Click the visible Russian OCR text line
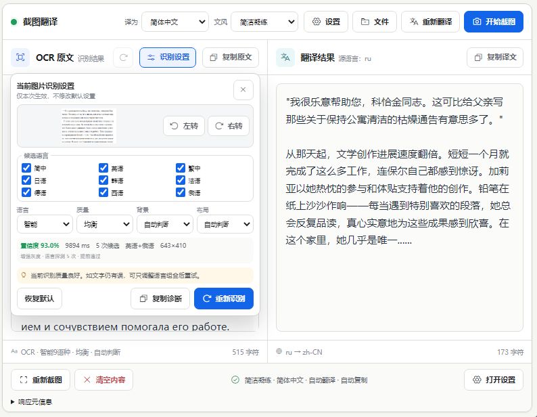The height and width of the screenshot is (417, 537). 125,326
